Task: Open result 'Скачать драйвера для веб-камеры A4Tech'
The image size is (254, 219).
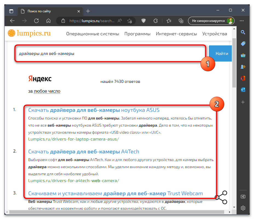Action: point(83,152)
